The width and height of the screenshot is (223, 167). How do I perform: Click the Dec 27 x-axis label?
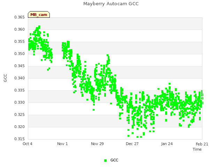(x=132, y=144)
